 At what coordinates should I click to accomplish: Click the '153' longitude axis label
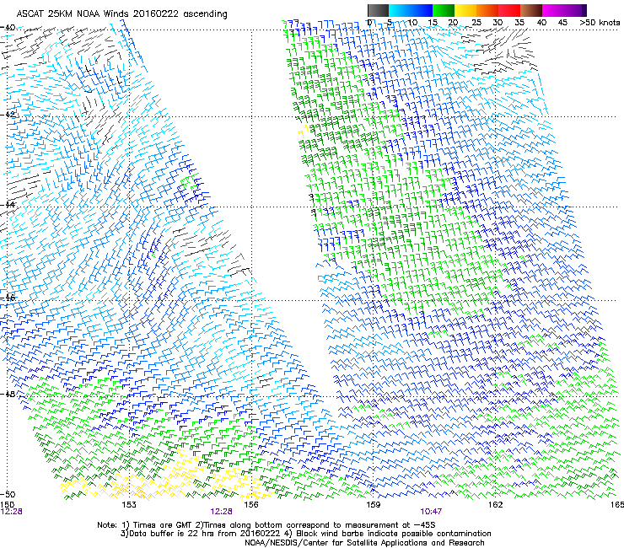(x=129, y=505)
